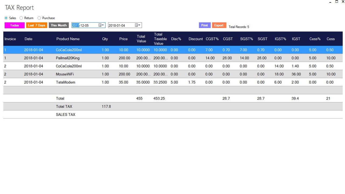Click the start date calendar icon
Screen dimensions: 345x194
[99, 25]
